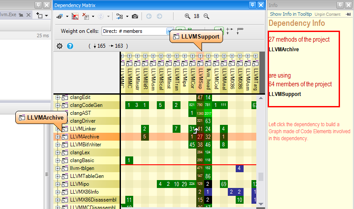The width and height of the screenshot is (354, 209).
Task: Open dropdown next to add-tab icon
Action: coord(46,16)
